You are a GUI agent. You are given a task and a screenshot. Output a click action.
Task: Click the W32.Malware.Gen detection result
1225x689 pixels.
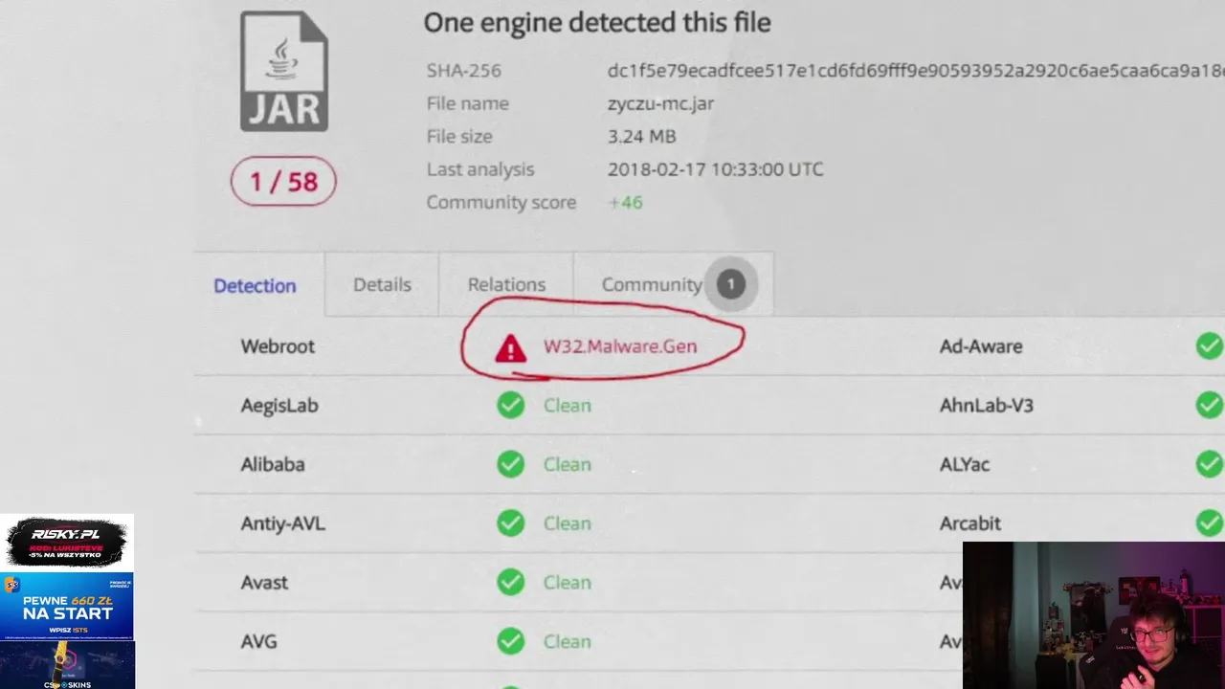620,346
